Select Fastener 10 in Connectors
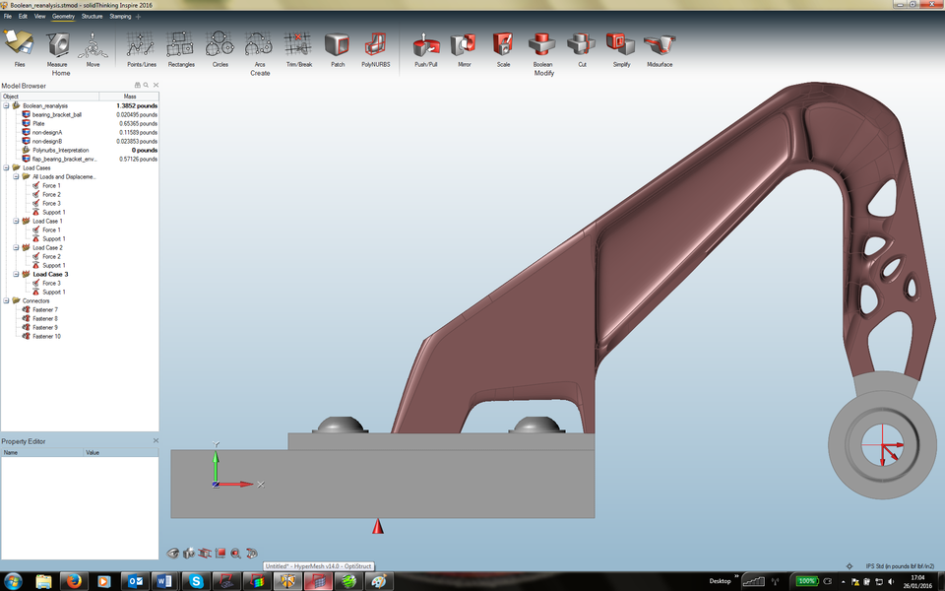The height and width of the screenshot is (591, 945). coord(46,336)
